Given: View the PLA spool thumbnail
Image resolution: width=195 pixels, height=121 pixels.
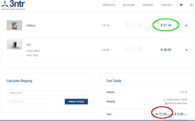Looking at the screenshot, I should 14,44.
